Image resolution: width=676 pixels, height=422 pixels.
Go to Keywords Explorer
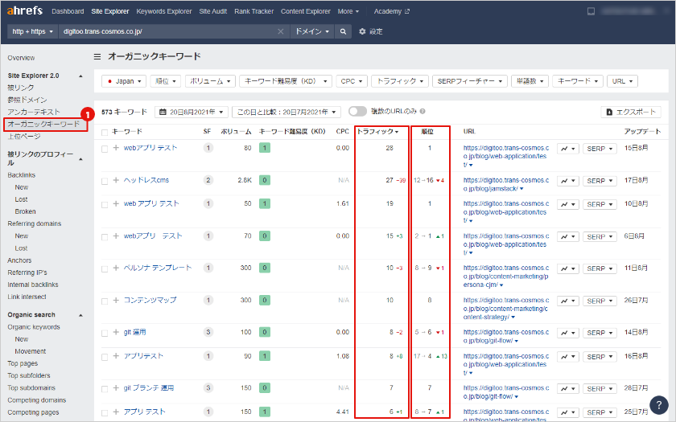coord(164,11)
